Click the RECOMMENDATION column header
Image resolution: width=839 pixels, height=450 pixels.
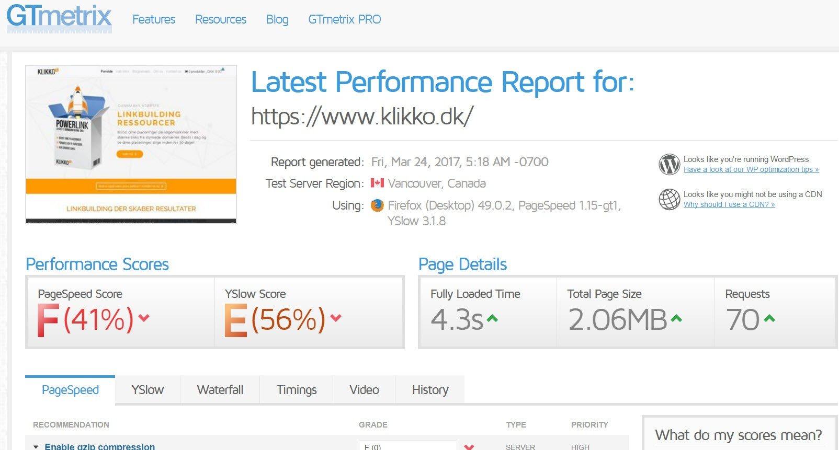[71, 424]
